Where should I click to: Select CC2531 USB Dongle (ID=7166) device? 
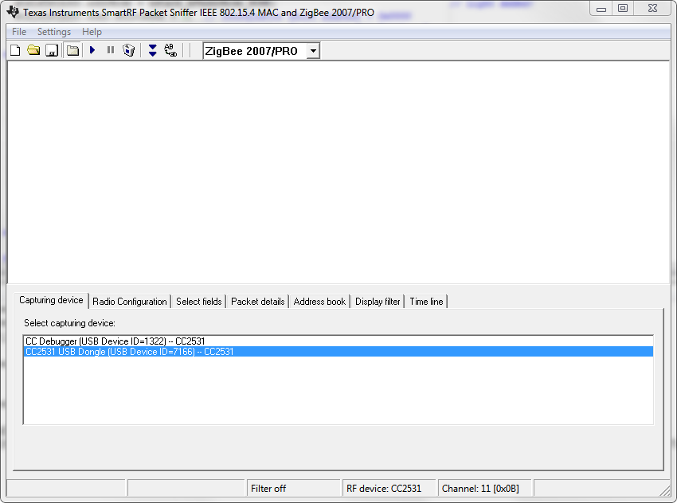tap(338, 352)
